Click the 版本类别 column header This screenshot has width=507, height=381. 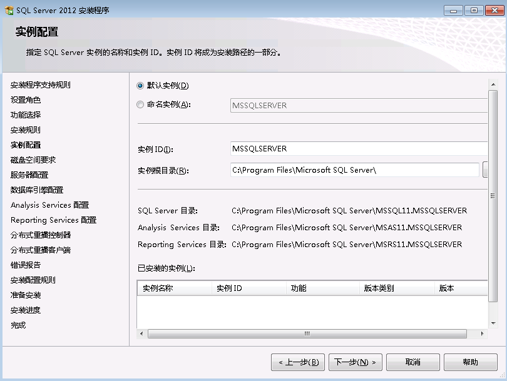click(x=397, y=288)
